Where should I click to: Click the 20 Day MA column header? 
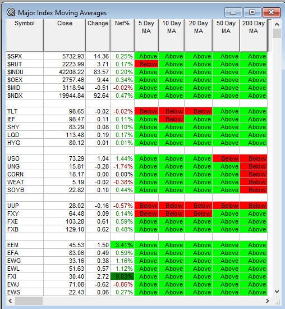pos(199,35)
